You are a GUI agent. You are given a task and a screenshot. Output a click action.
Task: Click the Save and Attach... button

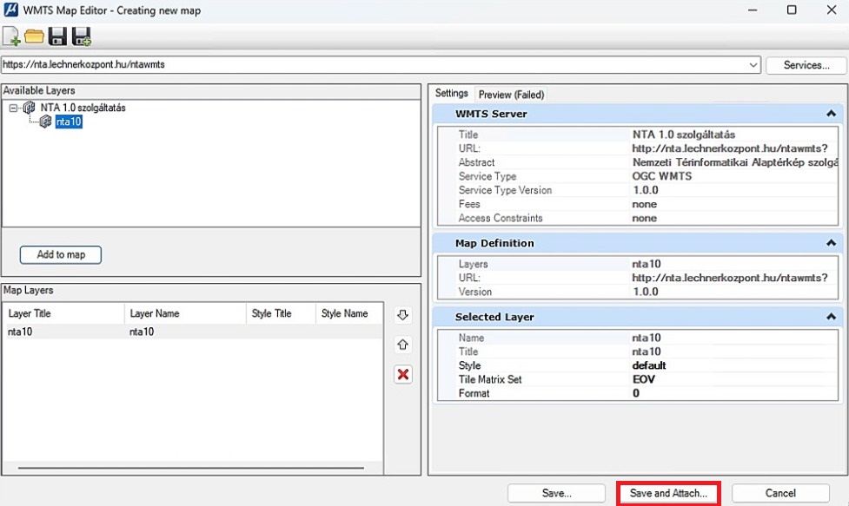click(x=668, y=493)
